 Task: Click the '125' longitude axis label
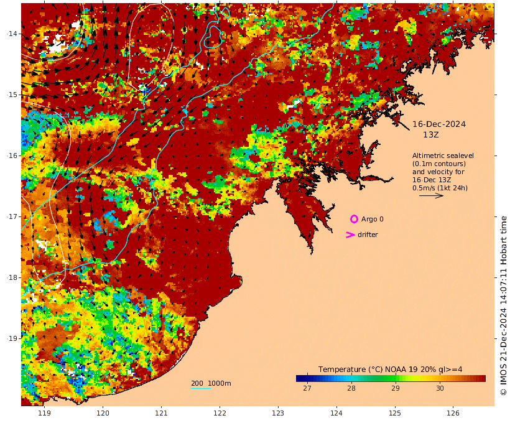(395, 413)
